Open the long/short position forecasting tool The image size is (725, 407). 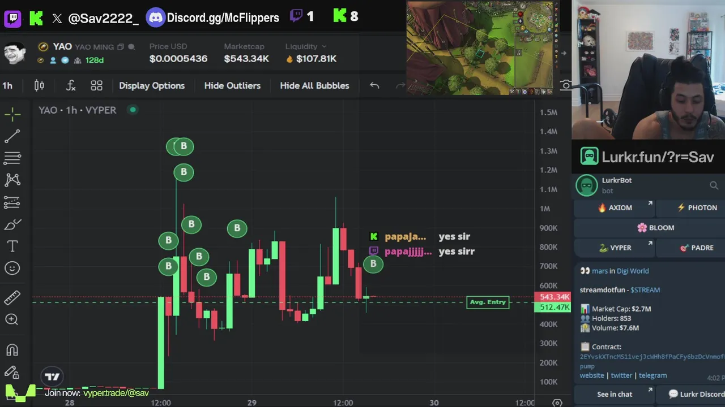(x=12, y=202)
